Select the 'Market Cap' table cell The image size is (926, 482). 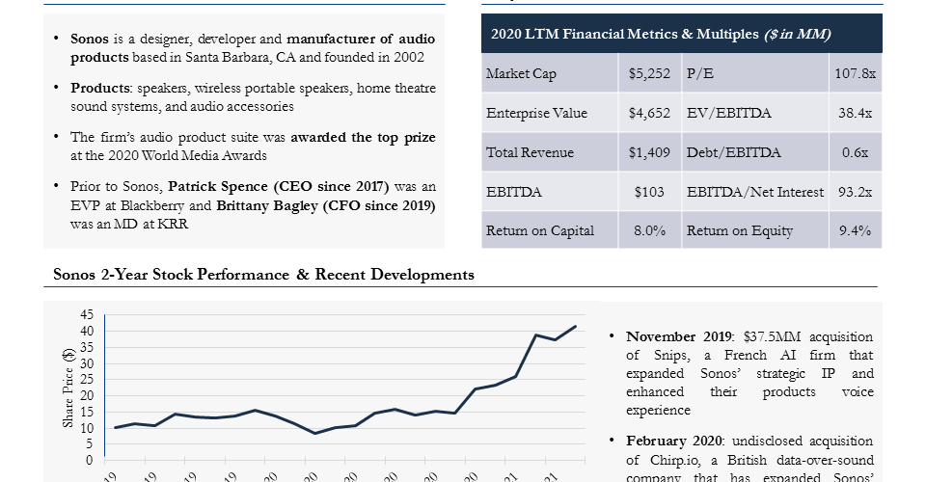[x=550, y=73]
